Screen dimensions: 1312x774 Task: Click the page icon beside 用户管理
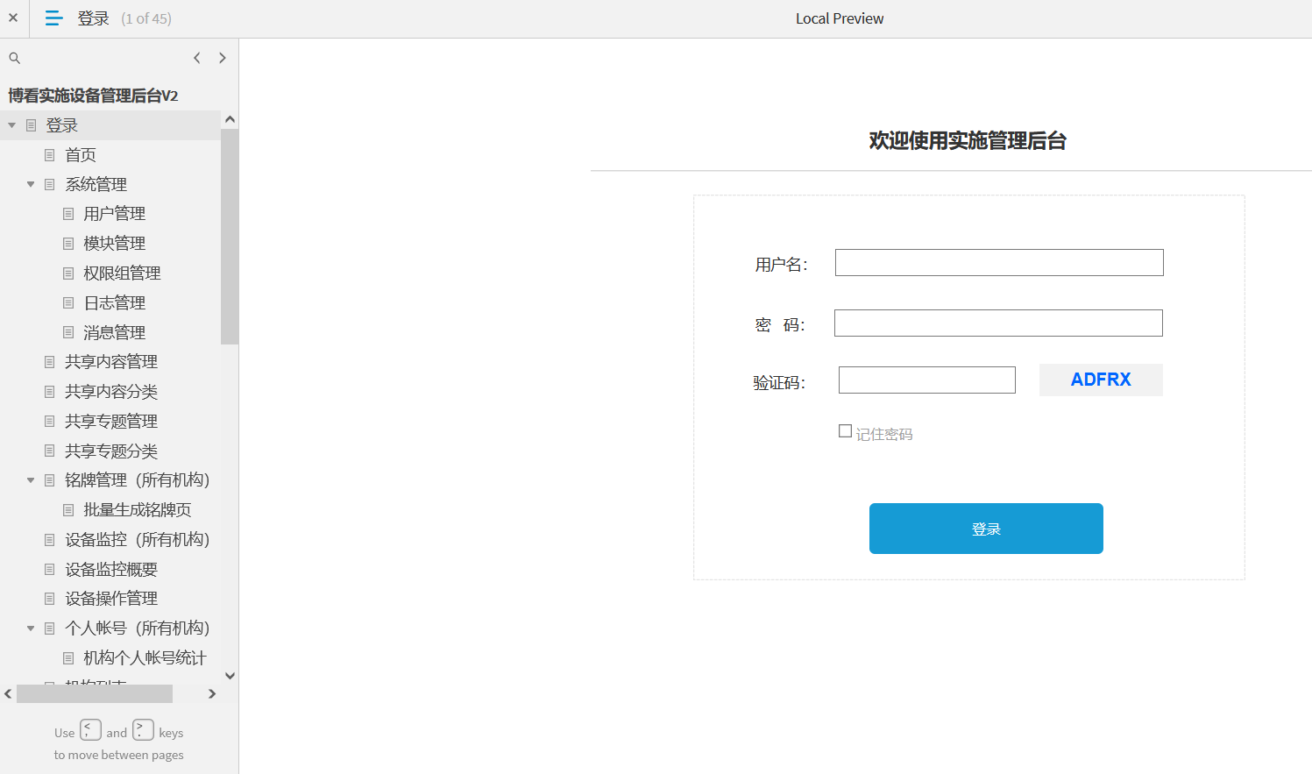[68, 214]
